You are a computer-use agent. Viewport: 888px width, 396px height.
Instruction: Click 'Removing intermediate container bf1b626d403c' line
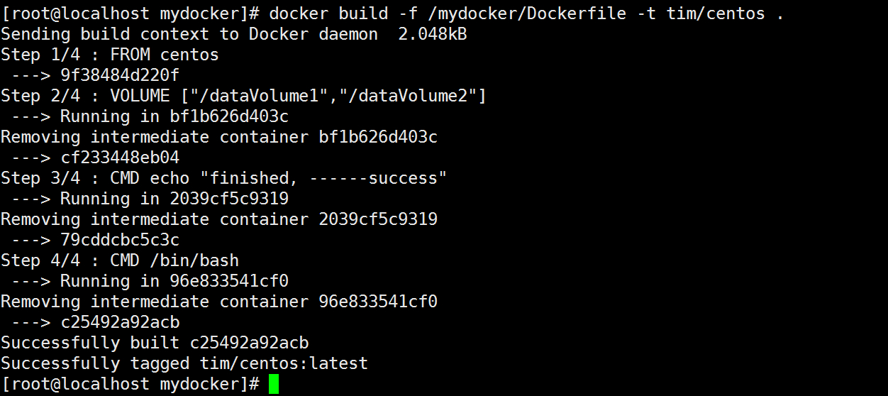click(218, 137)
